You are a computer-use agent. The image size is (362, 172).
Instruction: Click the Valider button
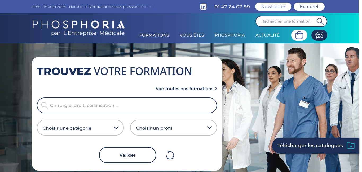point(127,155)
